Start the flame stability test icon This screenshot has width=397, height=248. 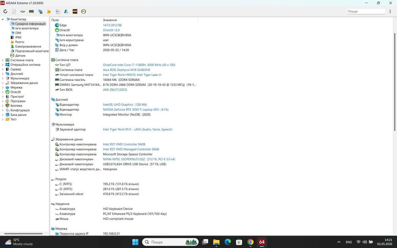(x=49, y=12)
